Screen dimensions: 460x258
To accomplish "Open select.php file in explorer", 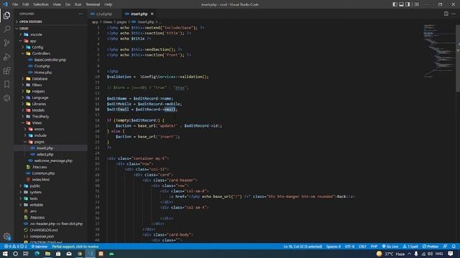I will coord(45,155).
